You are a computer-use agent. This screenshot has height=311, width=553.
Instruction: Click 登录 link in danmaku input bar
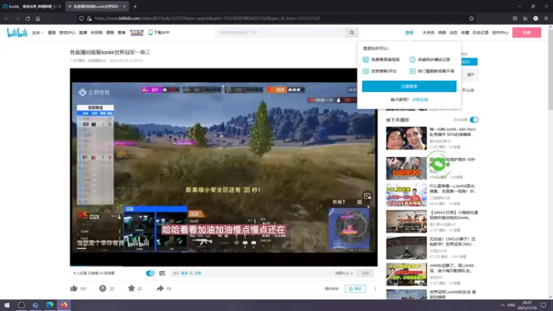tap(185, 273)
